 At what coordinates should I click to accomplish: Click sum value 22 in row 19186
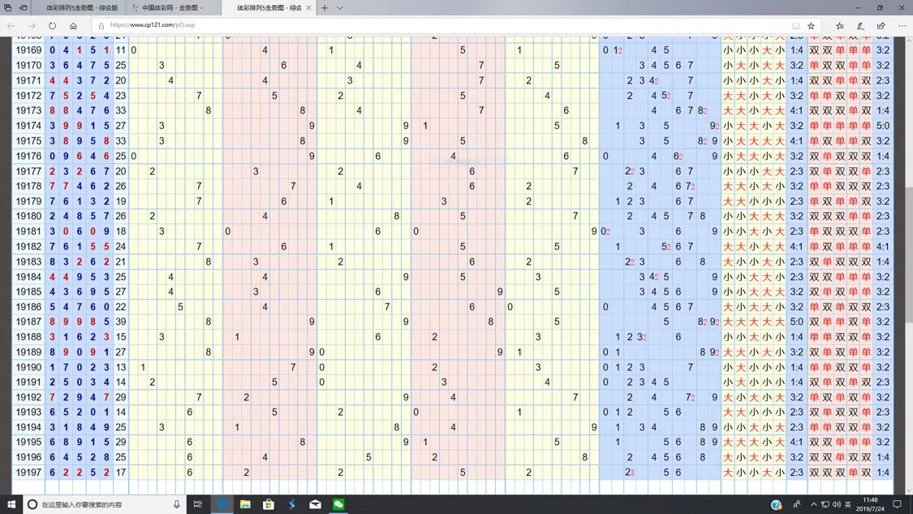coord(121,307)
